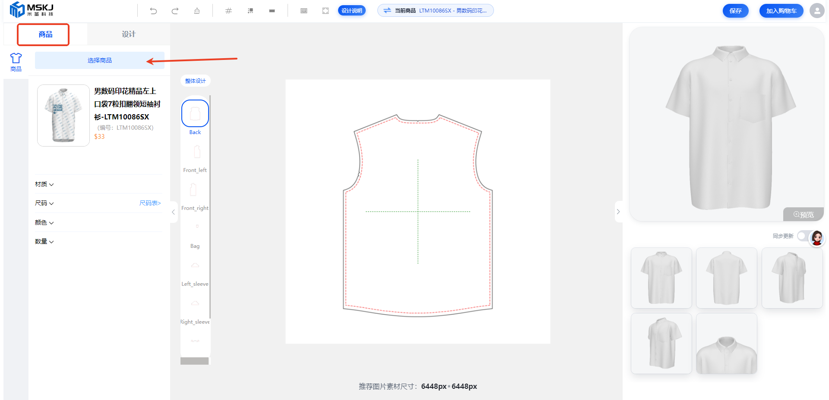Viewport: 829px width, 400px height.
Task: Switch to the 设计 tab
Action: point(128,34)
